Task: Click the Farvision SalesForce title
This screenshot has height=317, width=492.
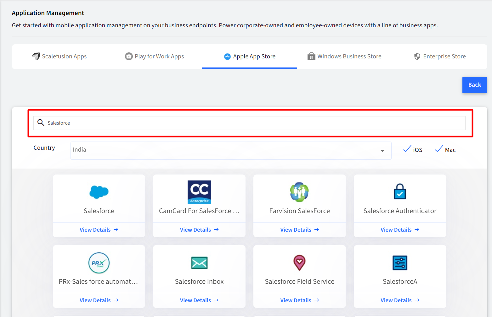Action: coord(299,211)
